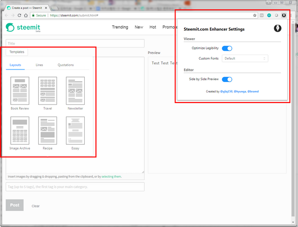Switch to the Lines tab
The image size is (298, 227).
point(39,65)
